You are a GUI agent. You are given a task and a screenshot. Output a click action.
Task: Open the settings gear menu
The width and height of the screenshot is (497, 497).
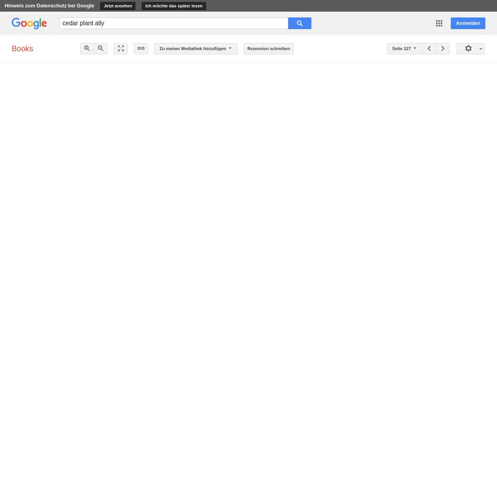(471, 49)
